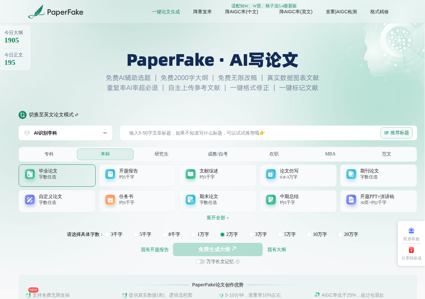Switch to the 研究生 tab
Viewport: 425px width, 299px height.
[162, 154]
